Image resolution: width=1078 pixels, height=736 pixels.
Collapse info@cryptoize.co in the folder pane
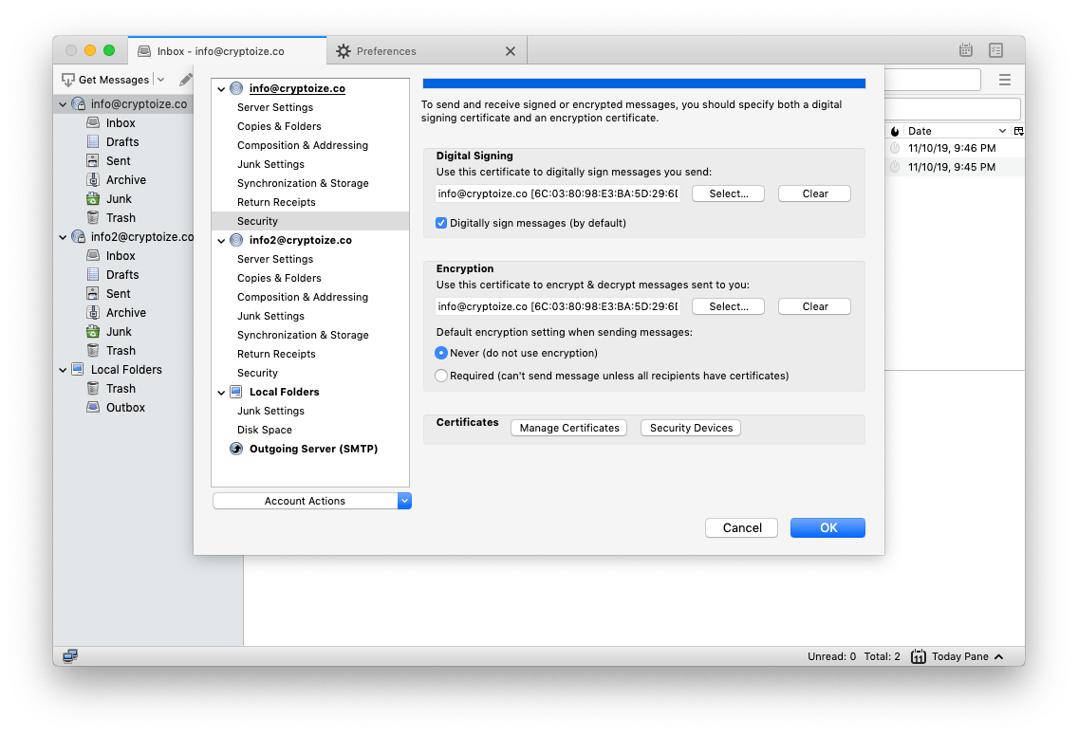(63, 104)
